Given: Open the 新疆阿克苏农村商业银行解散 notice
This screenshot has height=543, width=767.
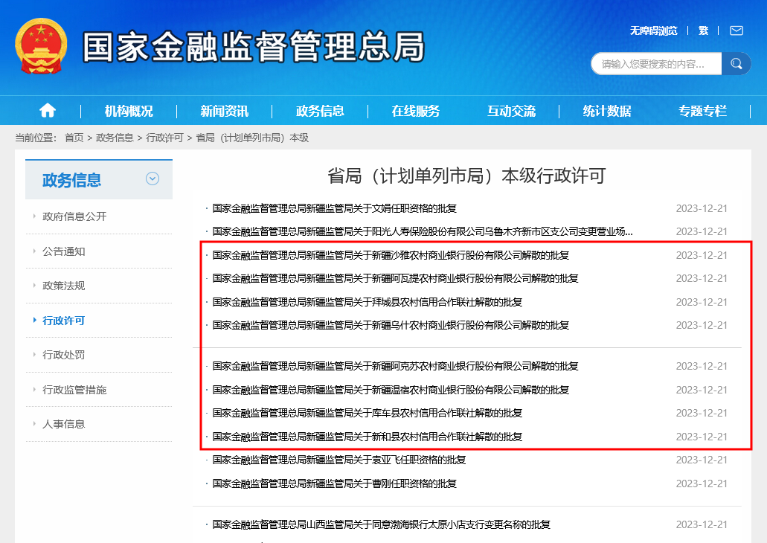Looking at the screenshot, I should tap(395, 366).
